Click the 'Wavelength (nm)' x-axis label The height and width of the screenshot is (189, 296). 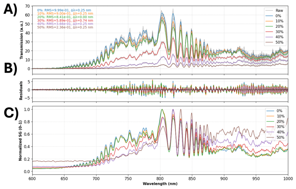tap(160, 184)
